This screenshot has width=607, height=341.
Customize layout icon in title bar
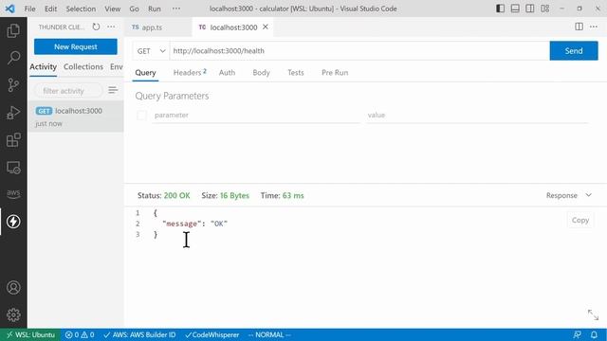pyautogui.click(x=545, y=9)
